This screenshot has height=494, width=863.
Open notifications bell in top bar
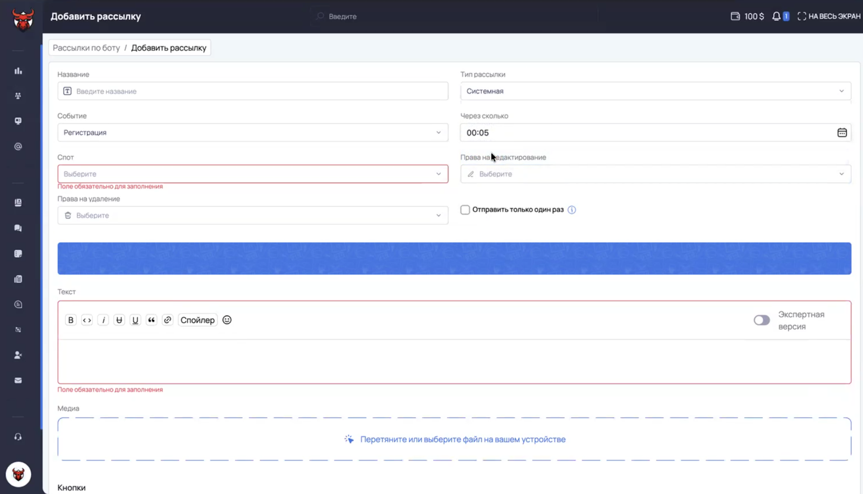(x=776, y=16)
